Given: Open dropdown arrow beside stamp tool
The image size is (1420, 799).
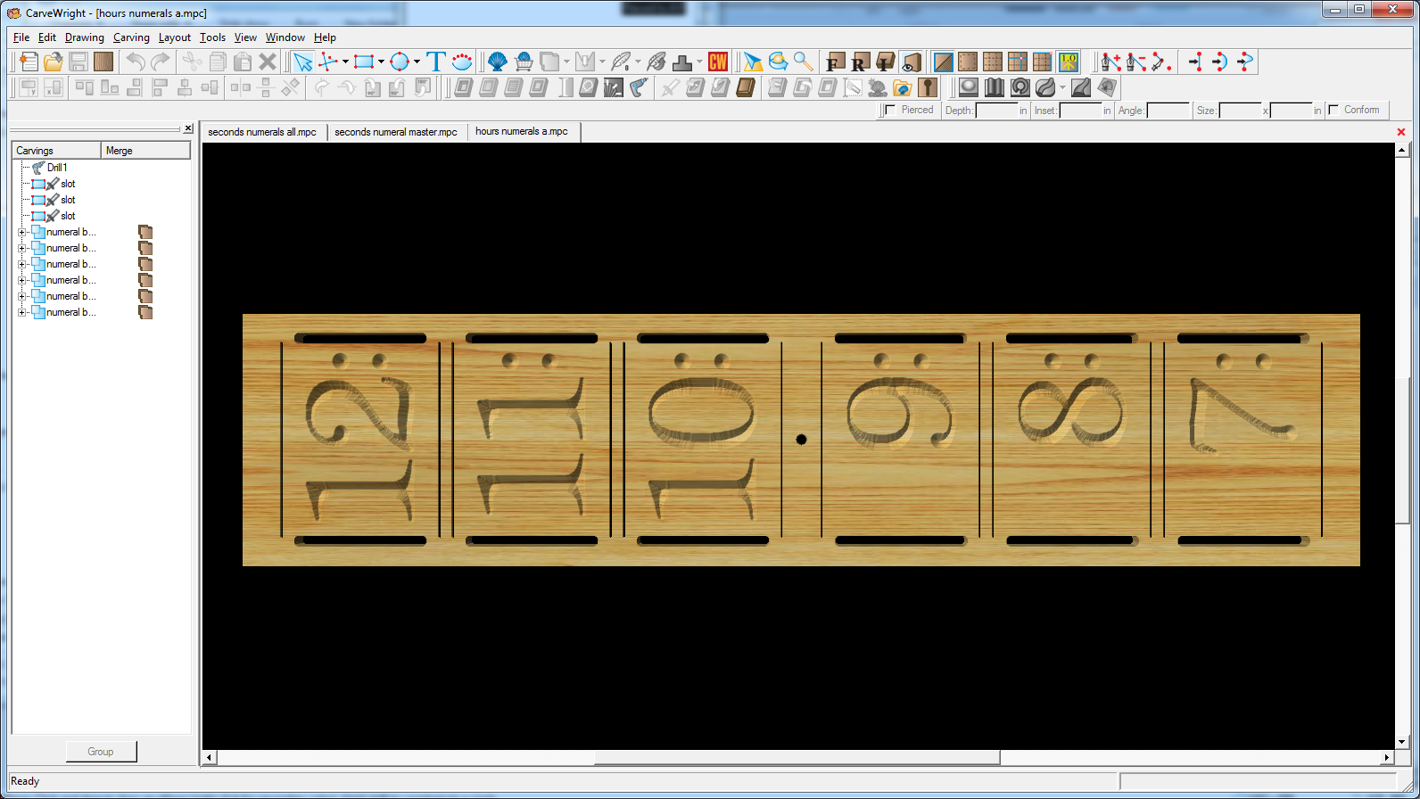Looking at the screenshot, I should [699, 62].
